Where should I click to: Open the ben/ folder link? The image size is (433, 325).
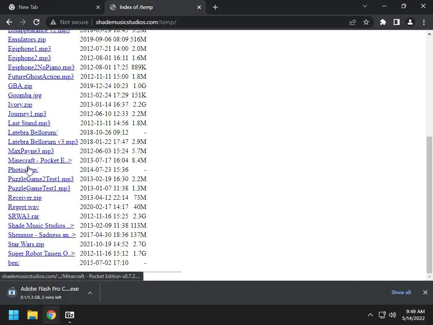pyautogui.click(x=14, y=263)
